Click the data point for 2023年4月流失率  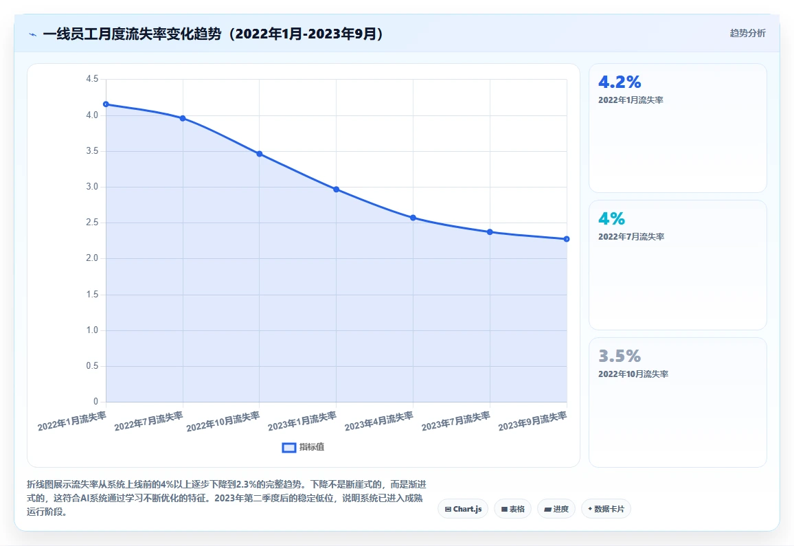(413, 218)
